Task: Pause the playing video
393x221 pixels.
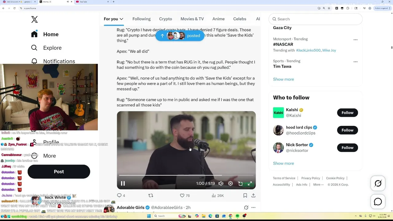Action: (x=123, y=184)
